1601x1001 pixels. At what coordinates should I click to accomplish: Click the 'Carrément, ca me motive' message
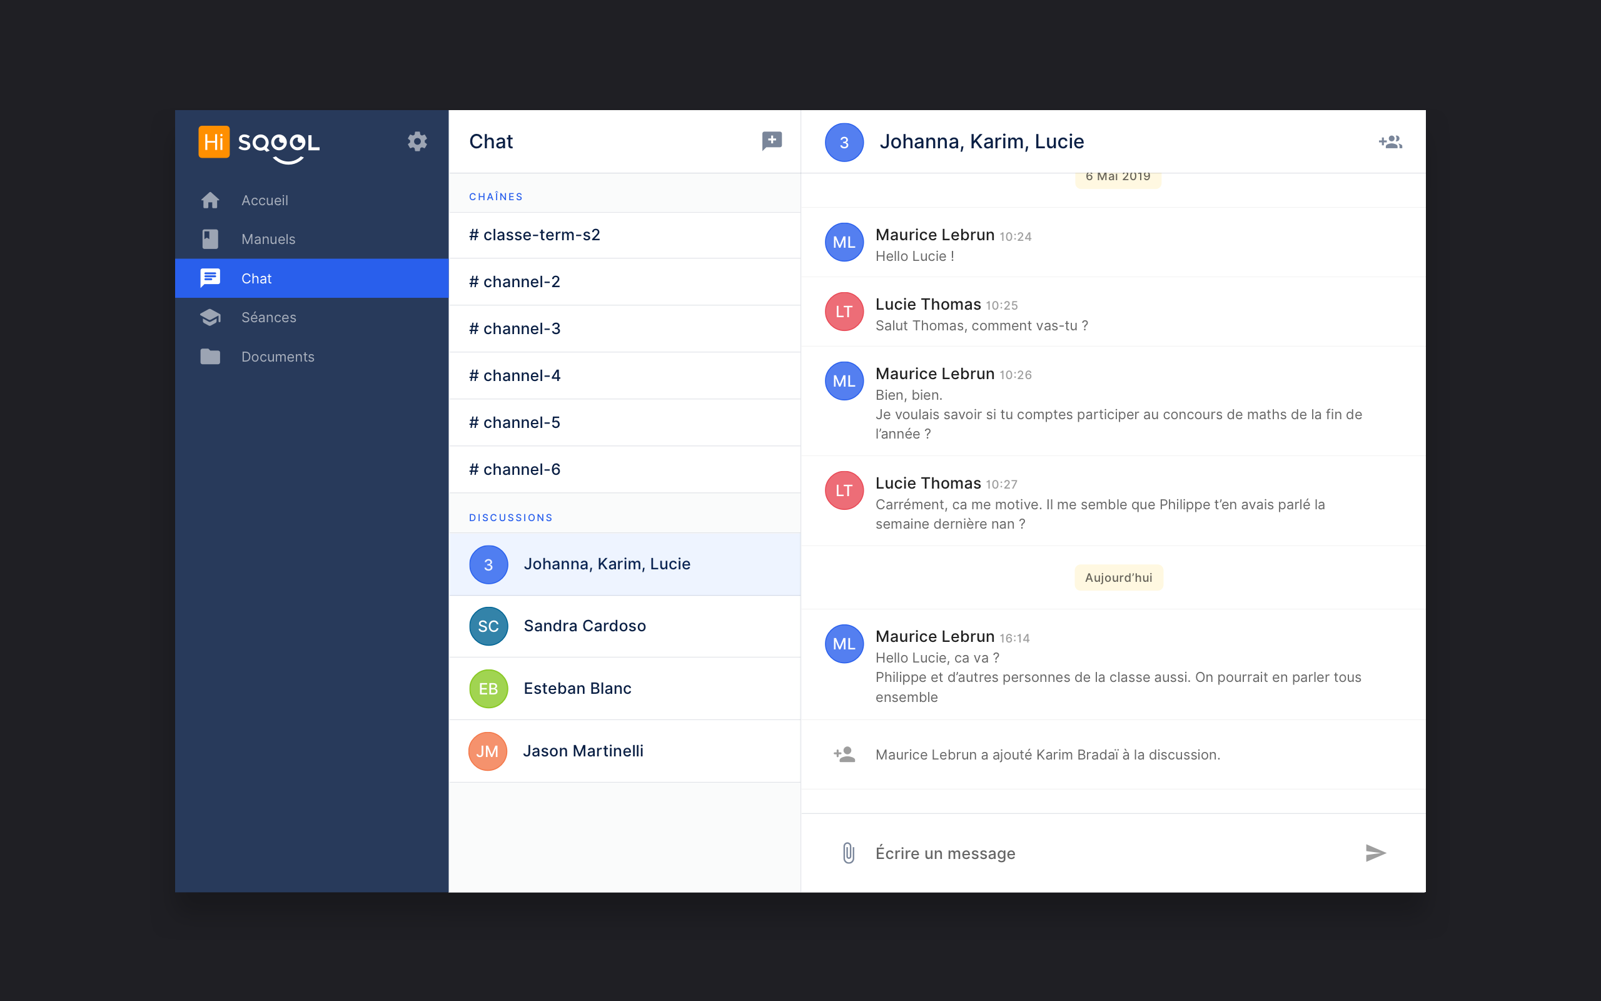[1100, 514]
